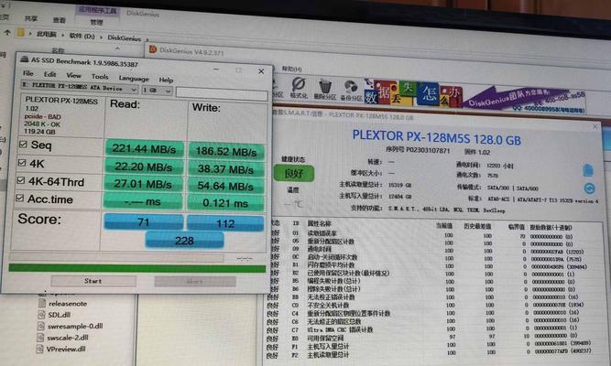This screenshot has width=611, height=366.
Task: Click 软件 (D:) in Explorer address breadcrumb
Action: pos(82,36)
